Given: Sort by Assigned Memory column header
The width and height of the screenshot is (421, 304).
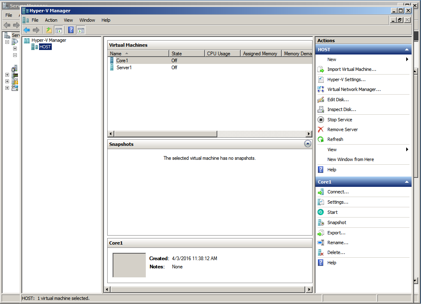Looking at the screenshot, I should [x=261, y=54].
